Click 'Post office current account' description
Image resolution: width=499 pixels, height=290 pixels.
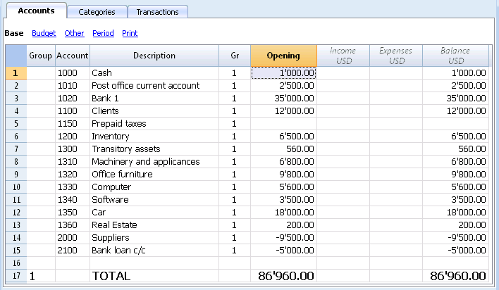[x=154, y=86]
